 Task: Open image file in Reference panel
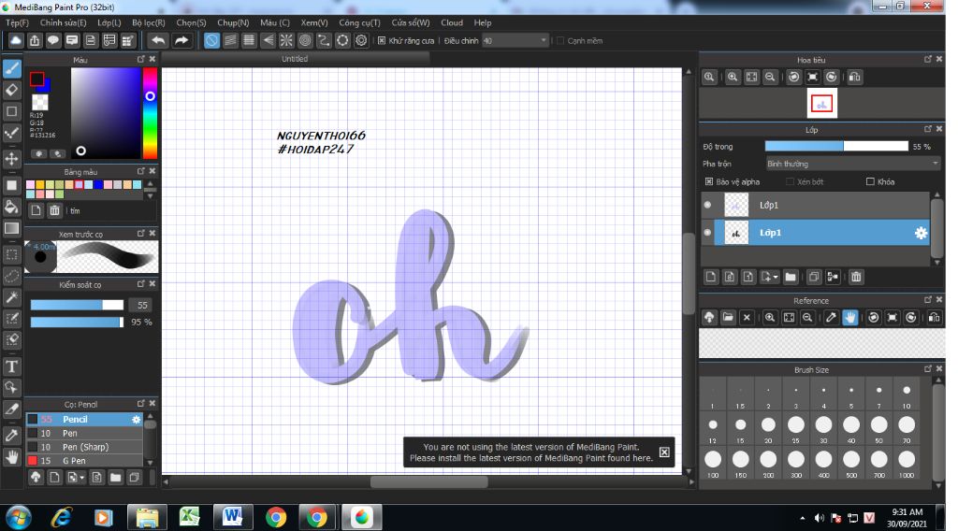click(x=728, y=317)
